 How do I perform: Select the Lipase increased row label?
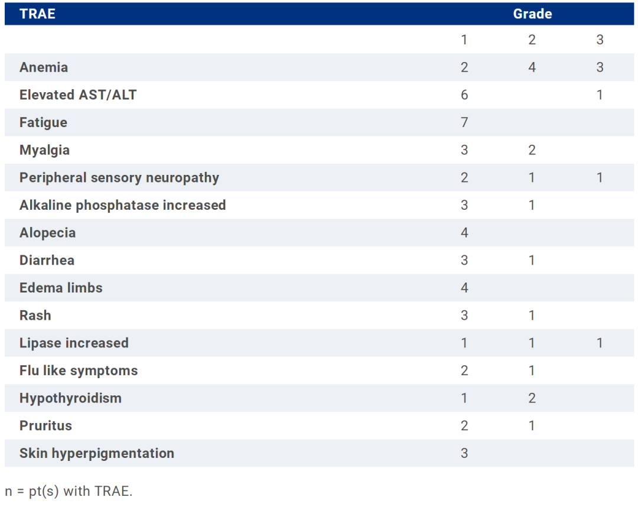coord(74,343)
